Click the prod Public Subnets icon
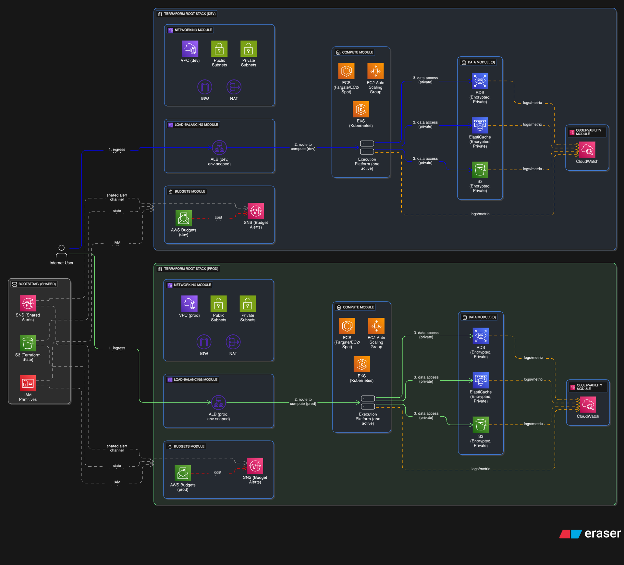Screen dimensions: 624x565 pos(219,304)
